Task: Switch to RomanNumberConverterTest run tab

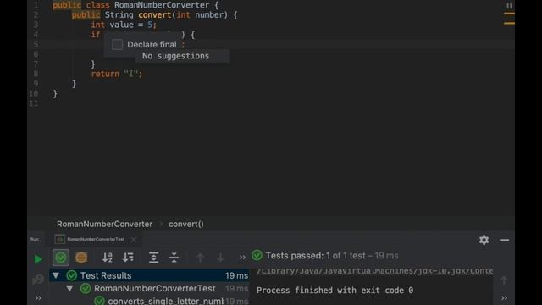Action: coord(96,239)
